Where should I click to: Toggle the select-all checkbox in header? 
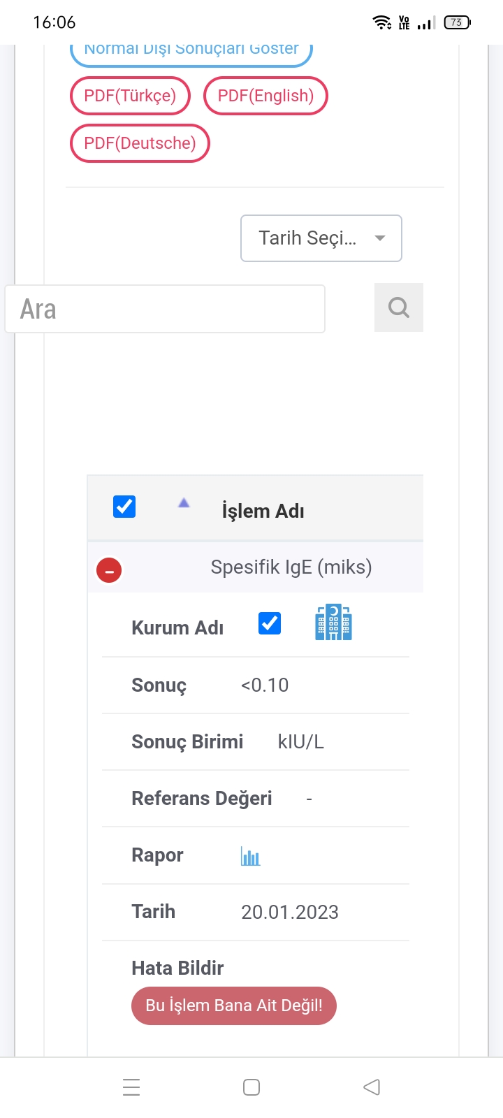point(124,507)
